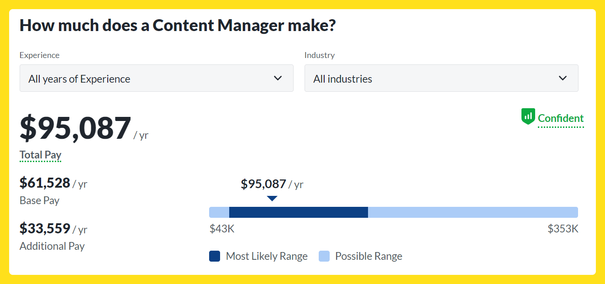The image size is (605, 284).
Task: Click the Content Manager salary heading
Action: [x=178, y=25]
